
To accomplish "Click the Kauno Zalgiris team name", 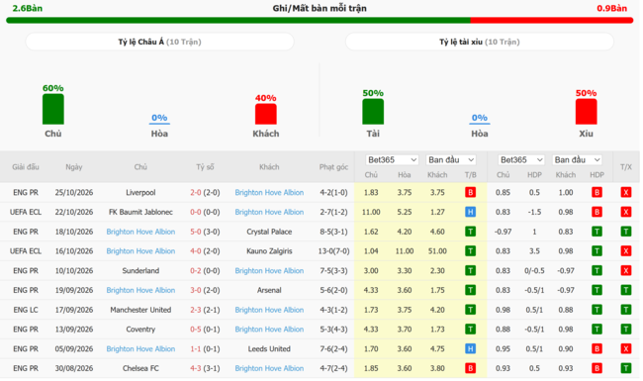I will pyautogui.click(x=269, y=251).
